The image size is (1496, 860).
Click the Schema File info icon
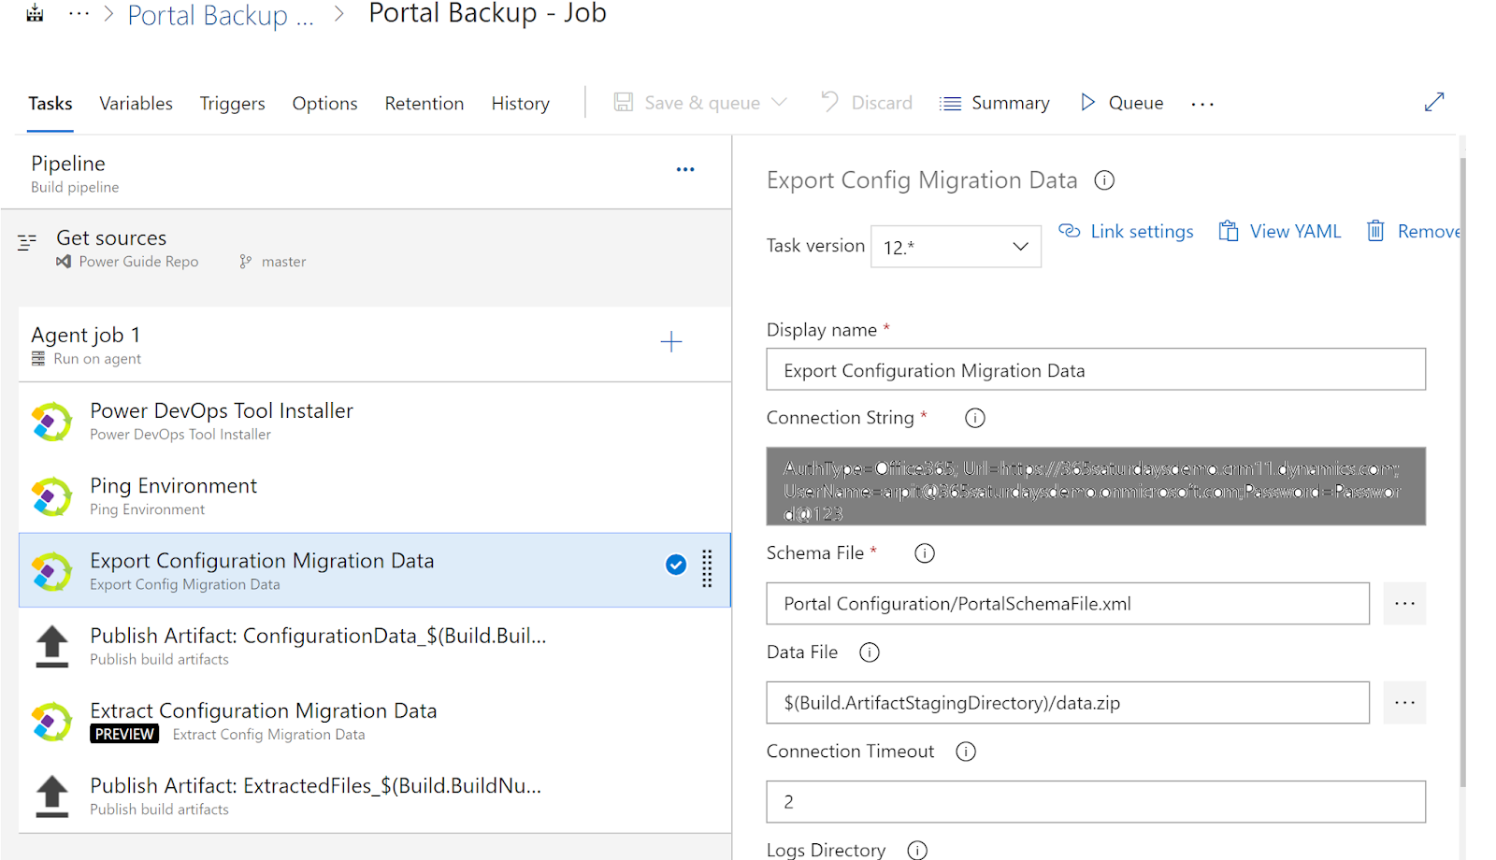click(x=924, y=552)
